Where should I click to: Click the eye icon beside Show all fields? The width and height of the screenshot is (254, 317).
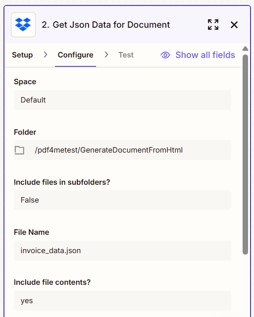[165, 55]
